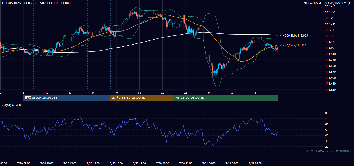This screenshot has height=166, width=354.
Task: Click the 7/21 00:00 time label
Action: (209, 164)
